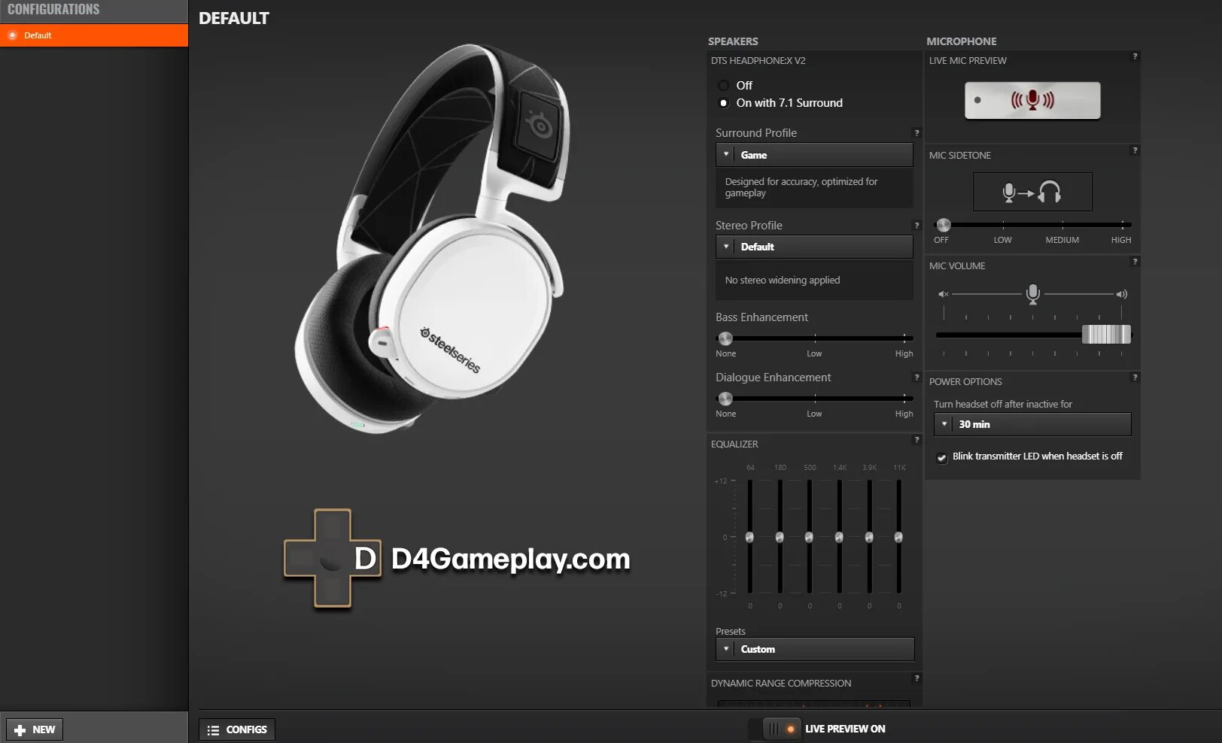Click the Arctis headset product image

(x=433, y=237)
